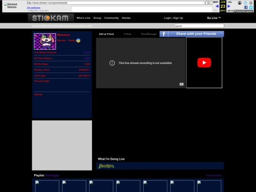Open the first playlist image thumbnail
256x192 pixels.
(x=47, y=186)
